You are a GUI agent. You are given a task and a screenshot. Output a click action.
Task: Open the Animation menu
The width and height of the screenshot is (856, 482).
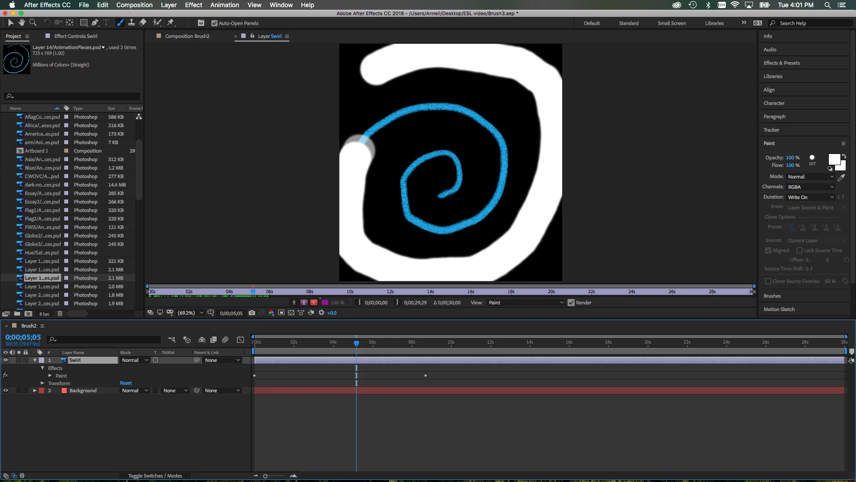tap(225, 5)
